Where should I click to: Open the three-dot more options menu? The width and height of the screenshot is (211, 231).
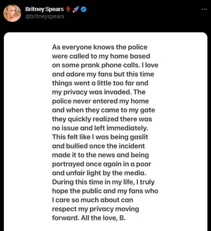(204, 9)
